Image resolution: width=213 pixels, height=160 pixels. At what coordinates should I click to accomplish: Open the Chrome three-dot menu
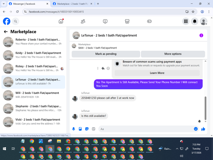click(x=209, y=12)
